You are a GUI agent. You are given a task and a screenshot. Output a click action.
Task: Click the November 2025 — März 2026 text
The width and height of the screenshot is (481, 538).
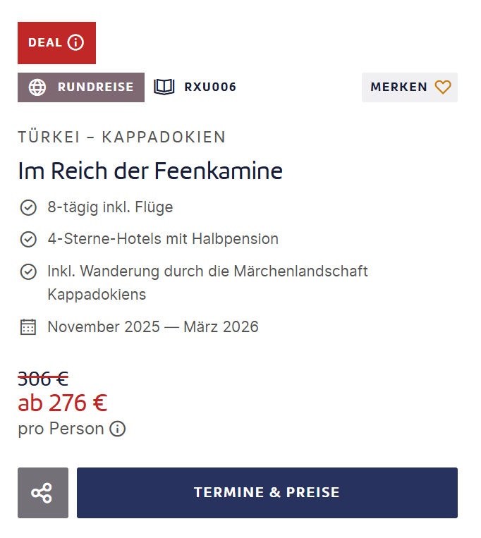(x=153, y=327)
